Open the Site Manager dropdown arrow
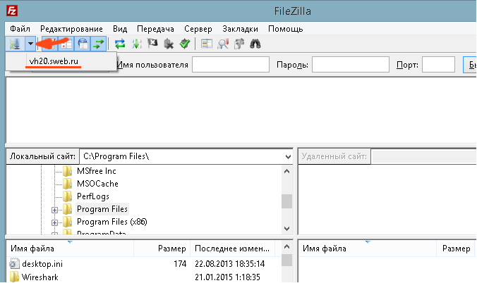The height and width of the screenshot is (283, 477). [30, 44]
